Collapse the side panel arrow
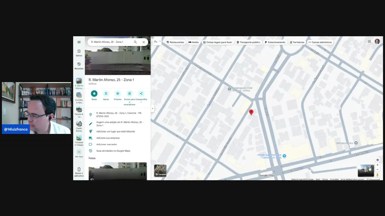The image size is (385, 216). click(x=152, y=108)
